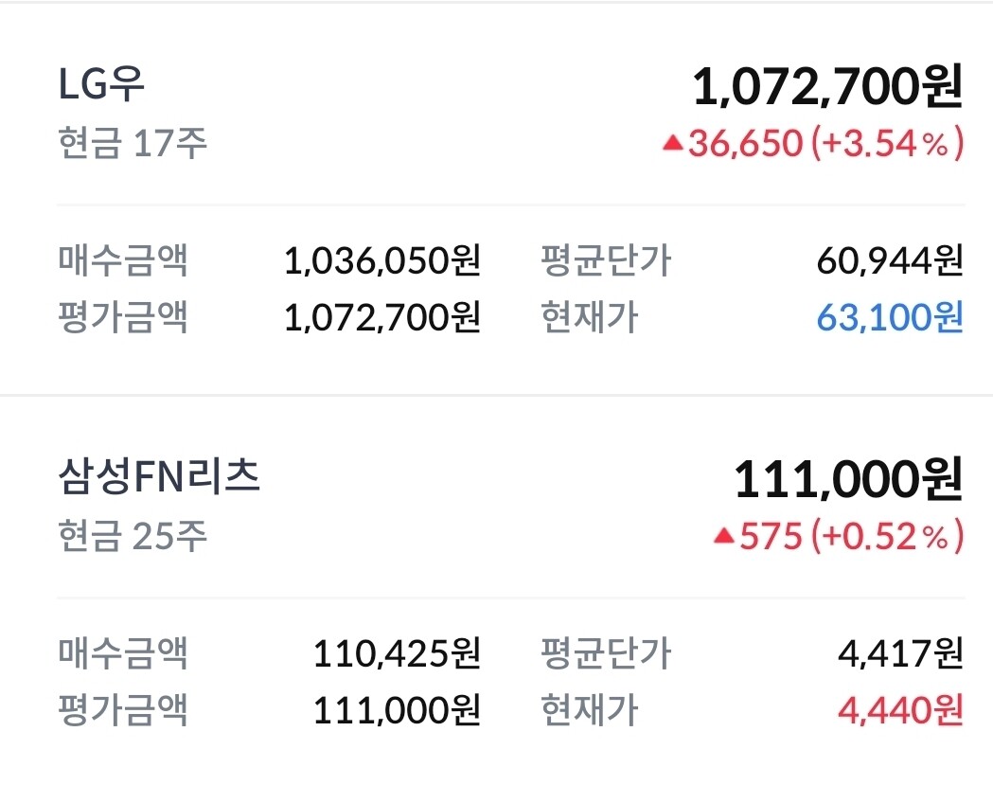The width and height of the screenshot is (993, 785).
Task: Click the red 4,440원 current price
Action: [x=900, y=709]
